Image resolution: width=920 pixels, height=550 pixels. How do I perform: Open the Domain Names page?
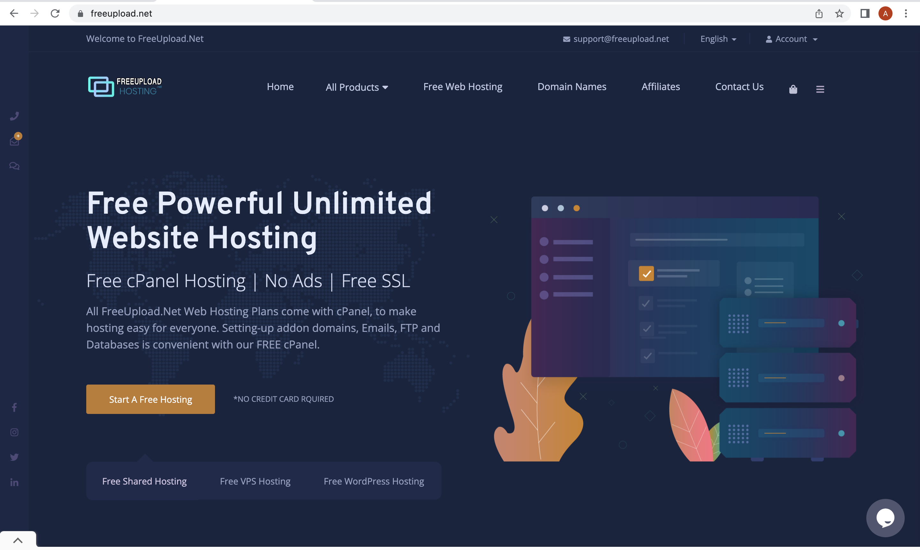tap(572, 86)
